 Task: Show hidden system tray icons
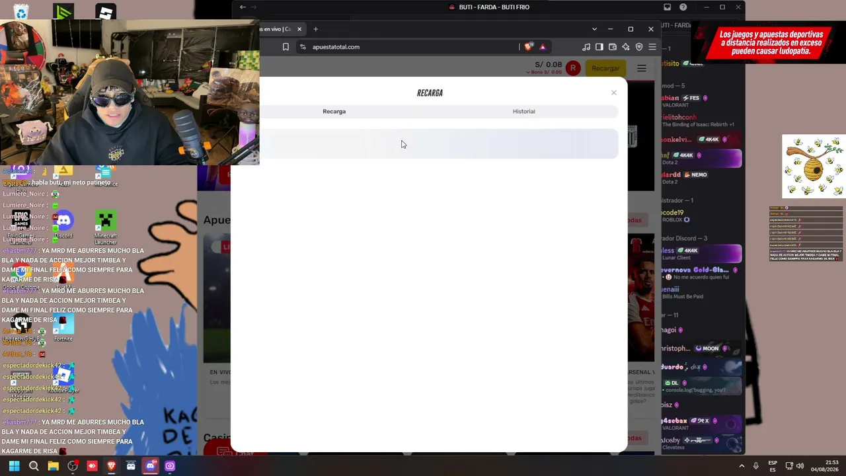[742, 466]
